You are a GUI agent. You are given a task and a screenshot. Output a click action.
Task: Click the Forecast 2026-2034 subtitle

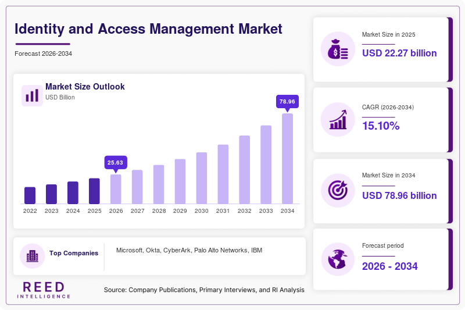coord(43,54)
